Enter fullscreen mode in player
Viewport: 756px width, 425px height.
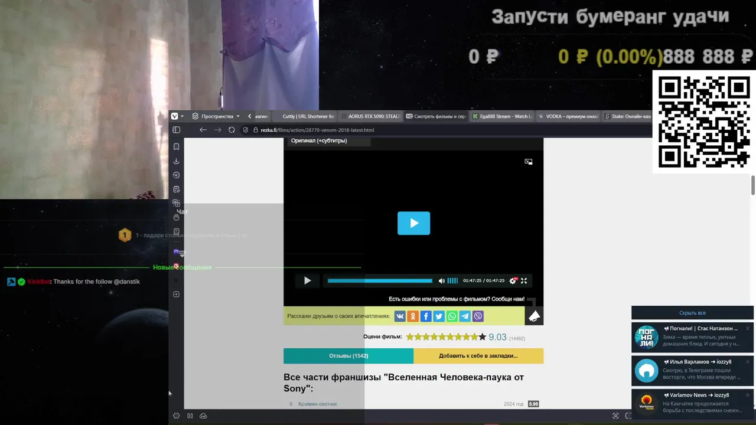(523, 281)
